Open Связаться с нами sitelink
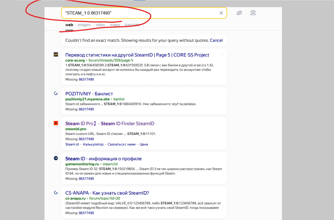The width and height of the screenshot is (334, 220). [x=121, y=144]
